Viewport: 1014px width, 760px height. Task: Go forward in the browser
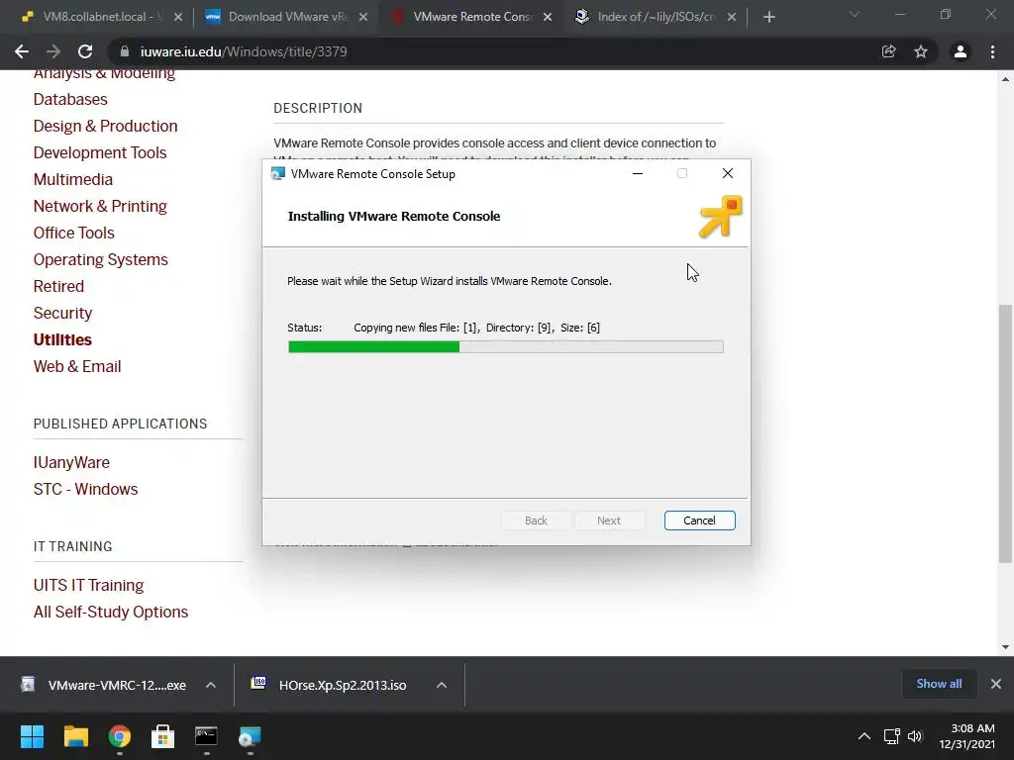pos(53,51)
